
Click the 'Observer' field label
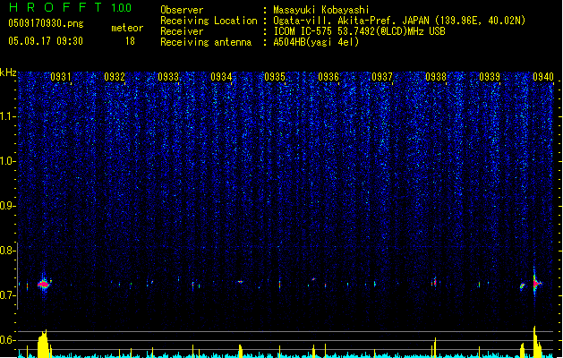click(182, 10)
